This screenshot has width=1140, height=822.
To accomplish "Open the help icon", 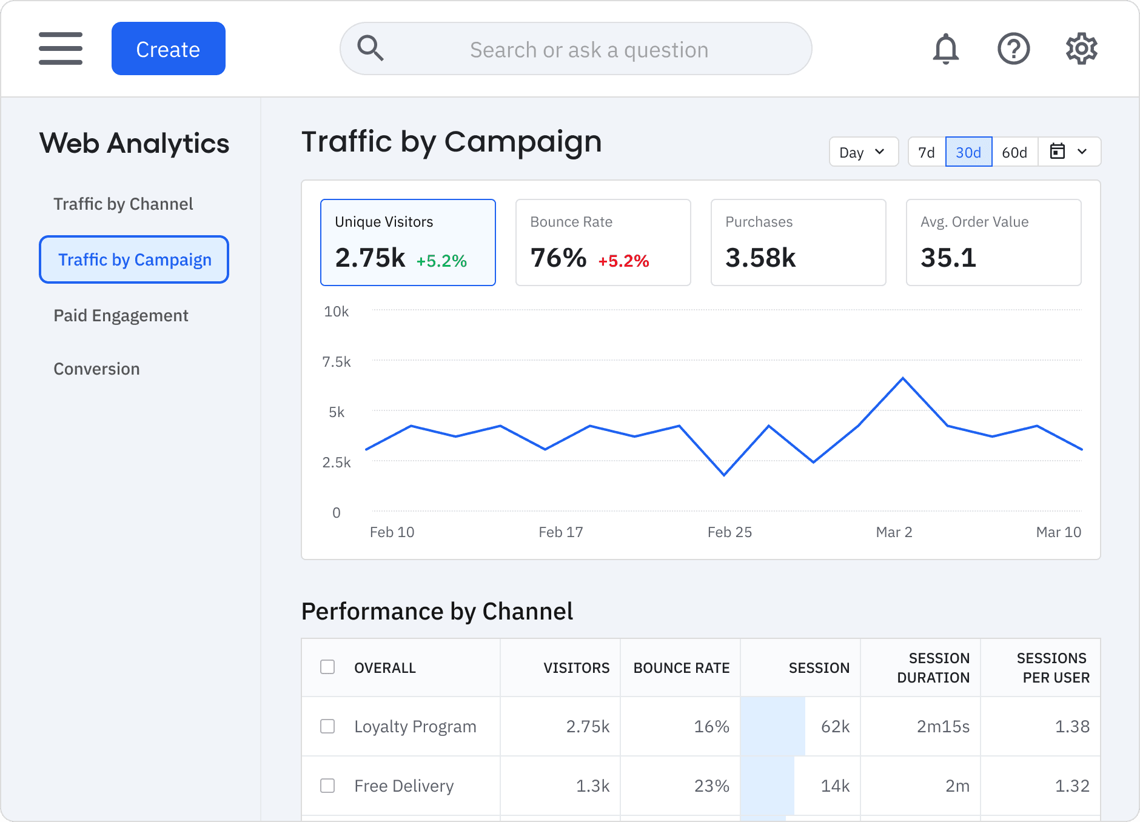I will point(1014,48).
